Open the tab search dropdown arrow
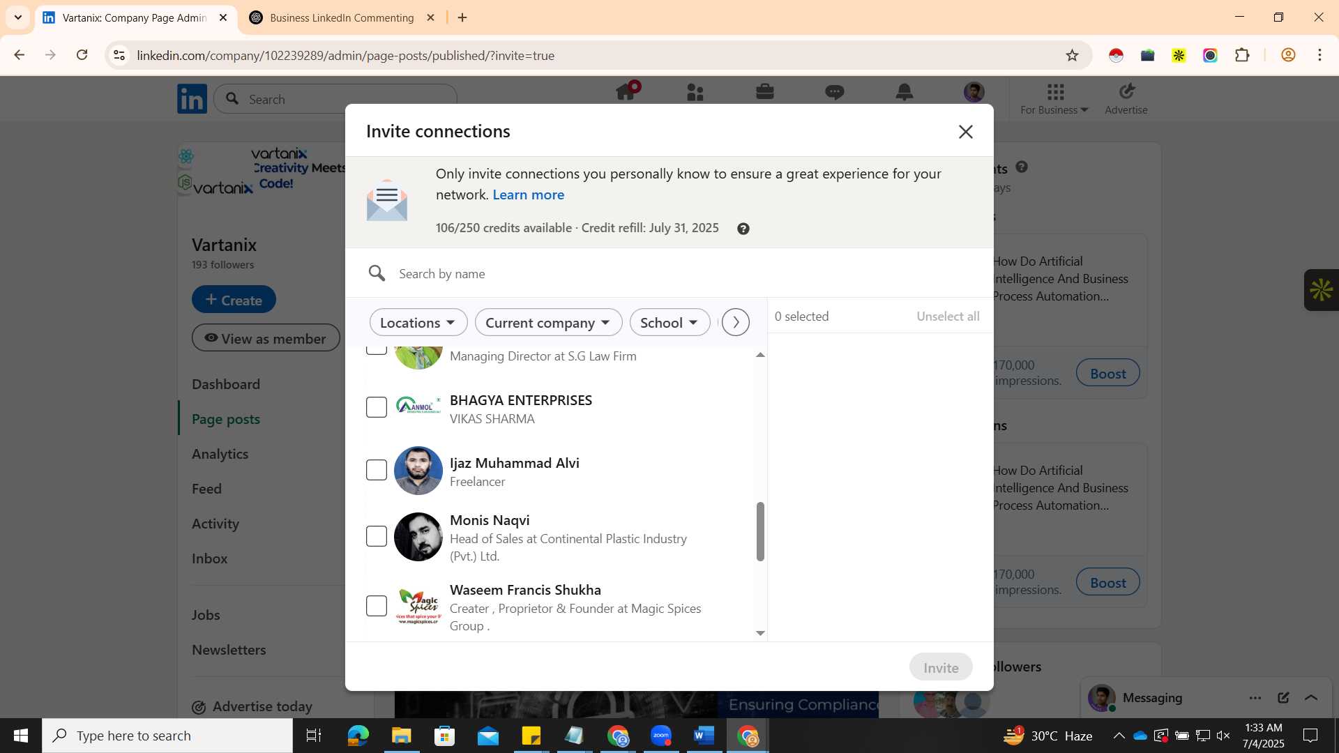Screen dimensions: 1339x753 17,17
